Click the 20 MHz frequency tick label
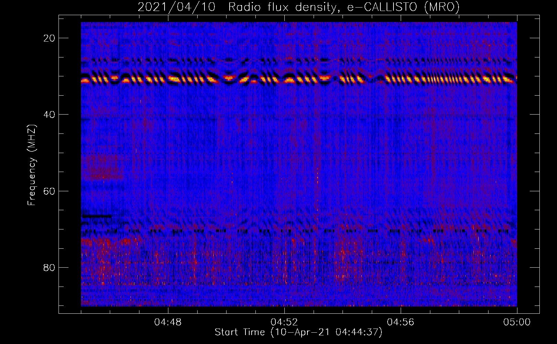Screen dimensions: 557x344 click(x=50, y=38)
